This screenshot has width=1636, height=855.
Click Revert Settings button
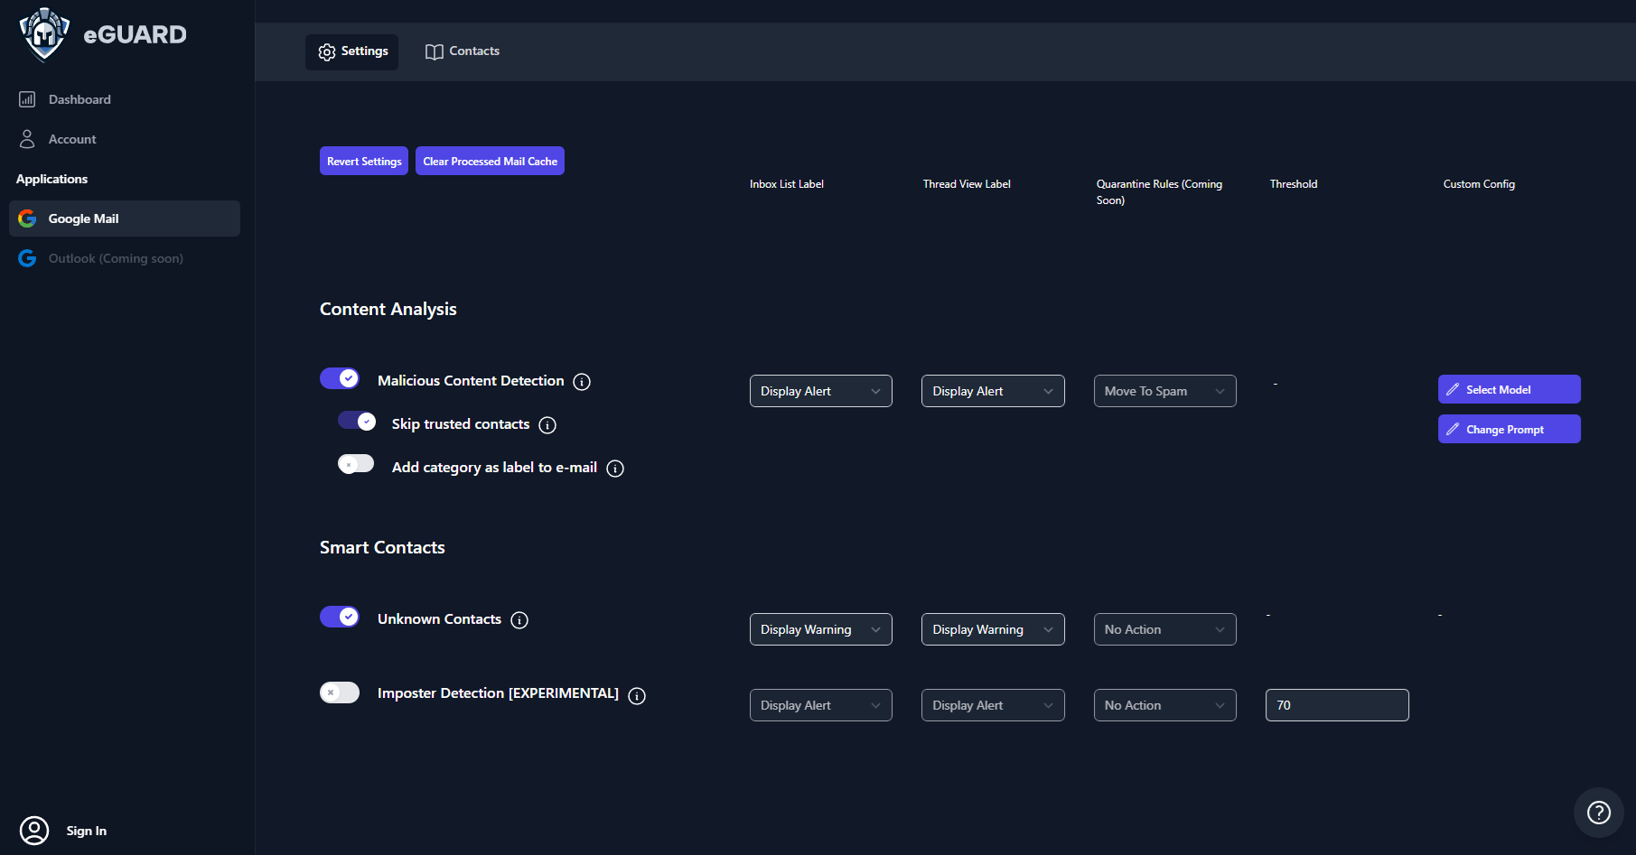point(364,161)
